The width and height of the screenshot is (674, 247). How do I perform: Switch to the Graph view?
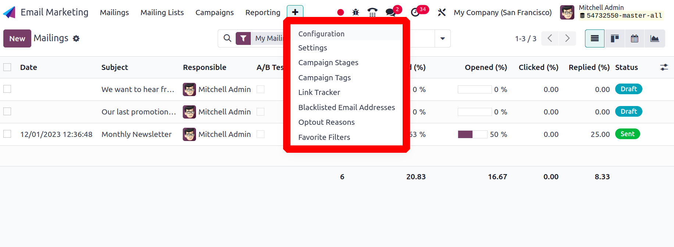click(655, 38)
